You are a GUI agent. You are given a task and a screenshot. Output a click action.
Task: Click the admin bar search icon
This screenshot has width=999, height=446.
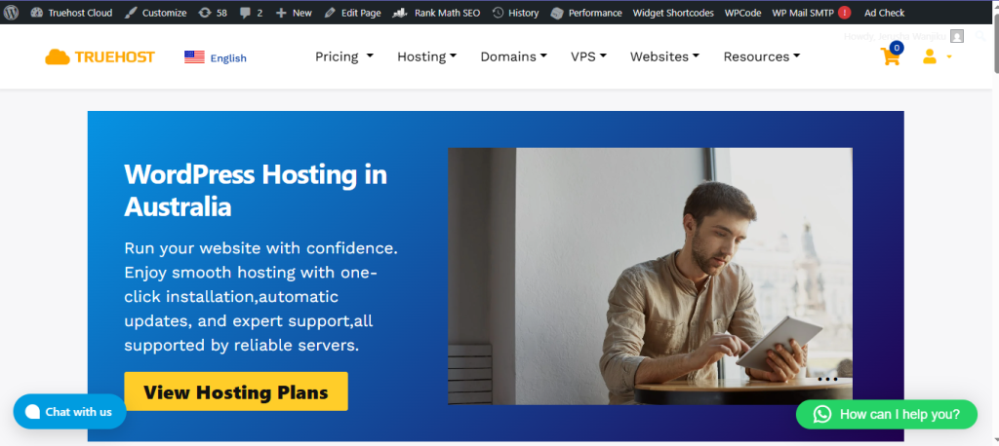click(981, 36)
